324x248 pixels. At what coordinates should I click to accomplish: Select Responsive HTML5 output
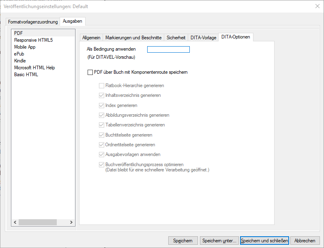pyautogui.click(x=33, y=40)
